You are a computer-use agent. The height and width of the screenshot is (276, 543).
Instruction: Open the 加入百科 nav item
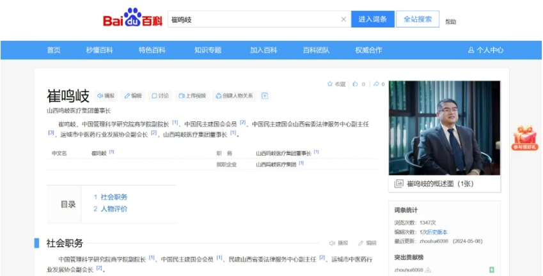click(x=264, y=50)
